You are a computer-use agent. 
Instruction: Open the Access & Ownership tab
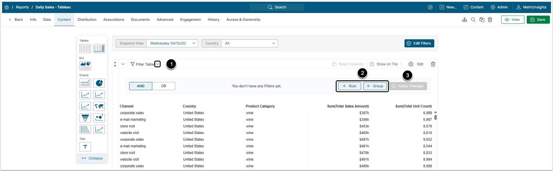(243, 20)
